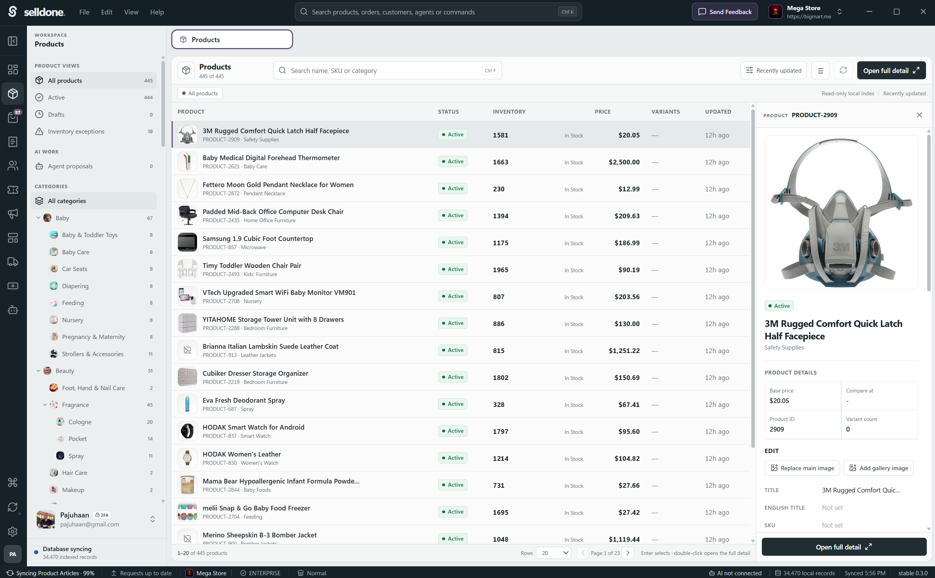Click the sync arrows icon in left rail
The height and width of the screenshot is (578, 935).
13,507
